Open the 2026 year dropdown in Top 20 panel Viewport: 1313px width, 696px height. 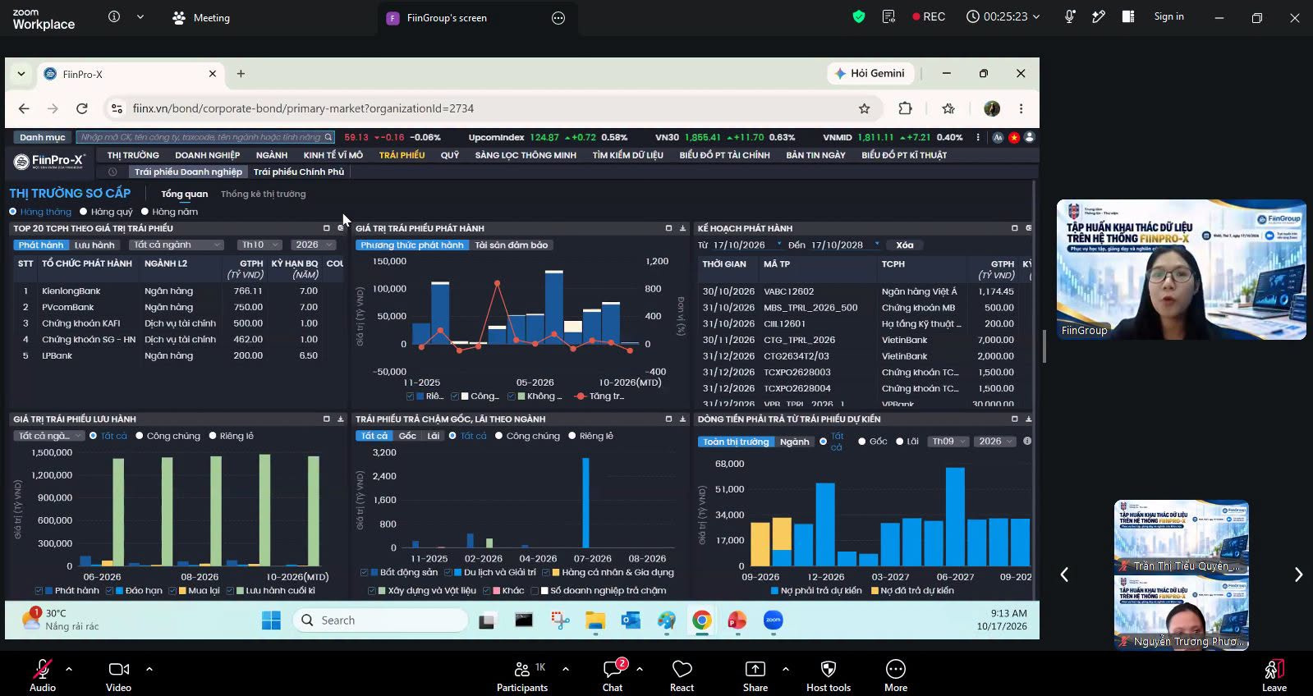[x=314, y=245]
